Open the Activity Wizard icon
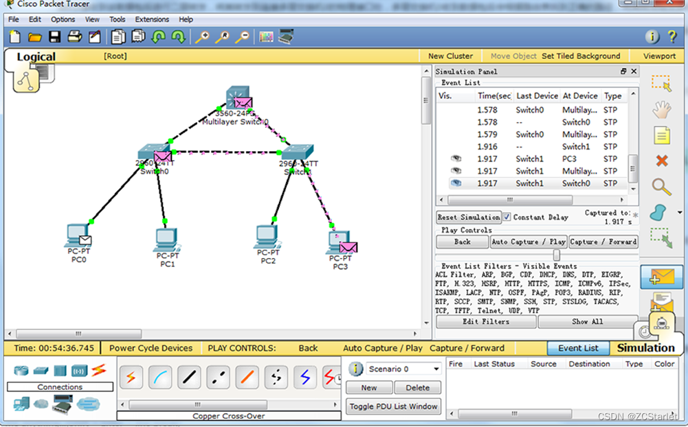This screenshot has width=688, height=427. (95, 37)
